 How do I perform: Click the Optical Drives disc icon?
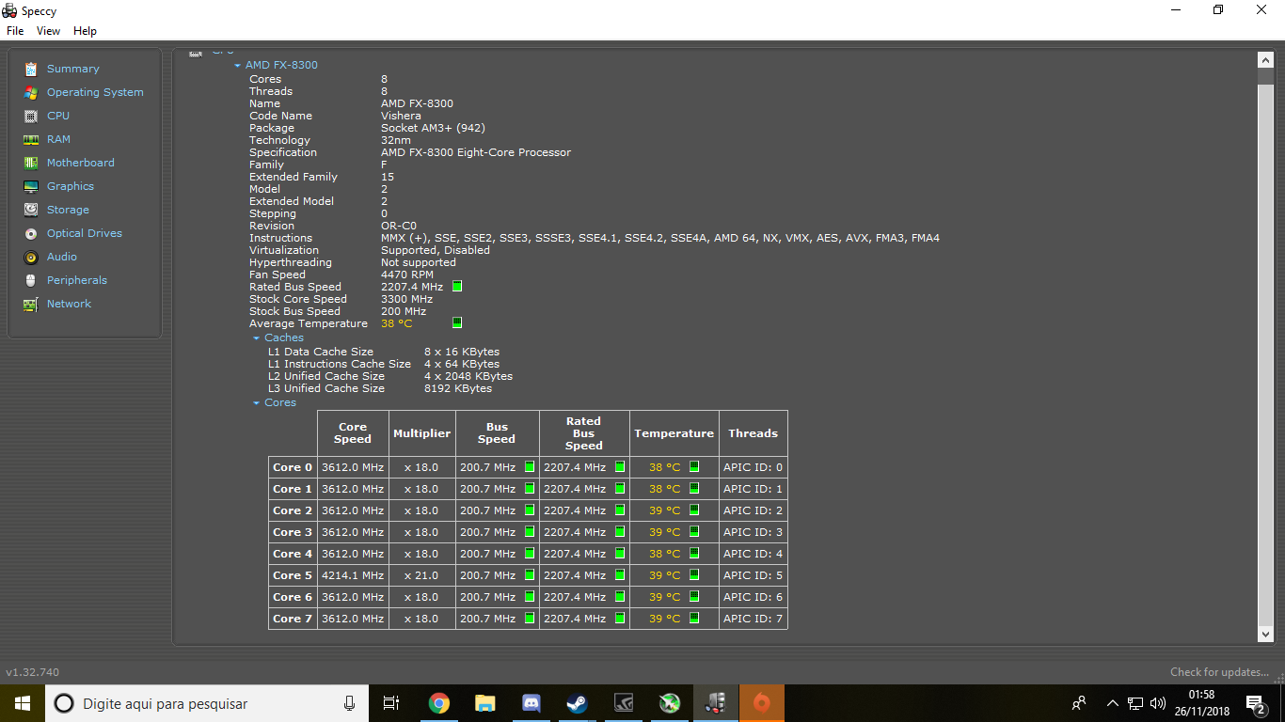coord(31,233)
